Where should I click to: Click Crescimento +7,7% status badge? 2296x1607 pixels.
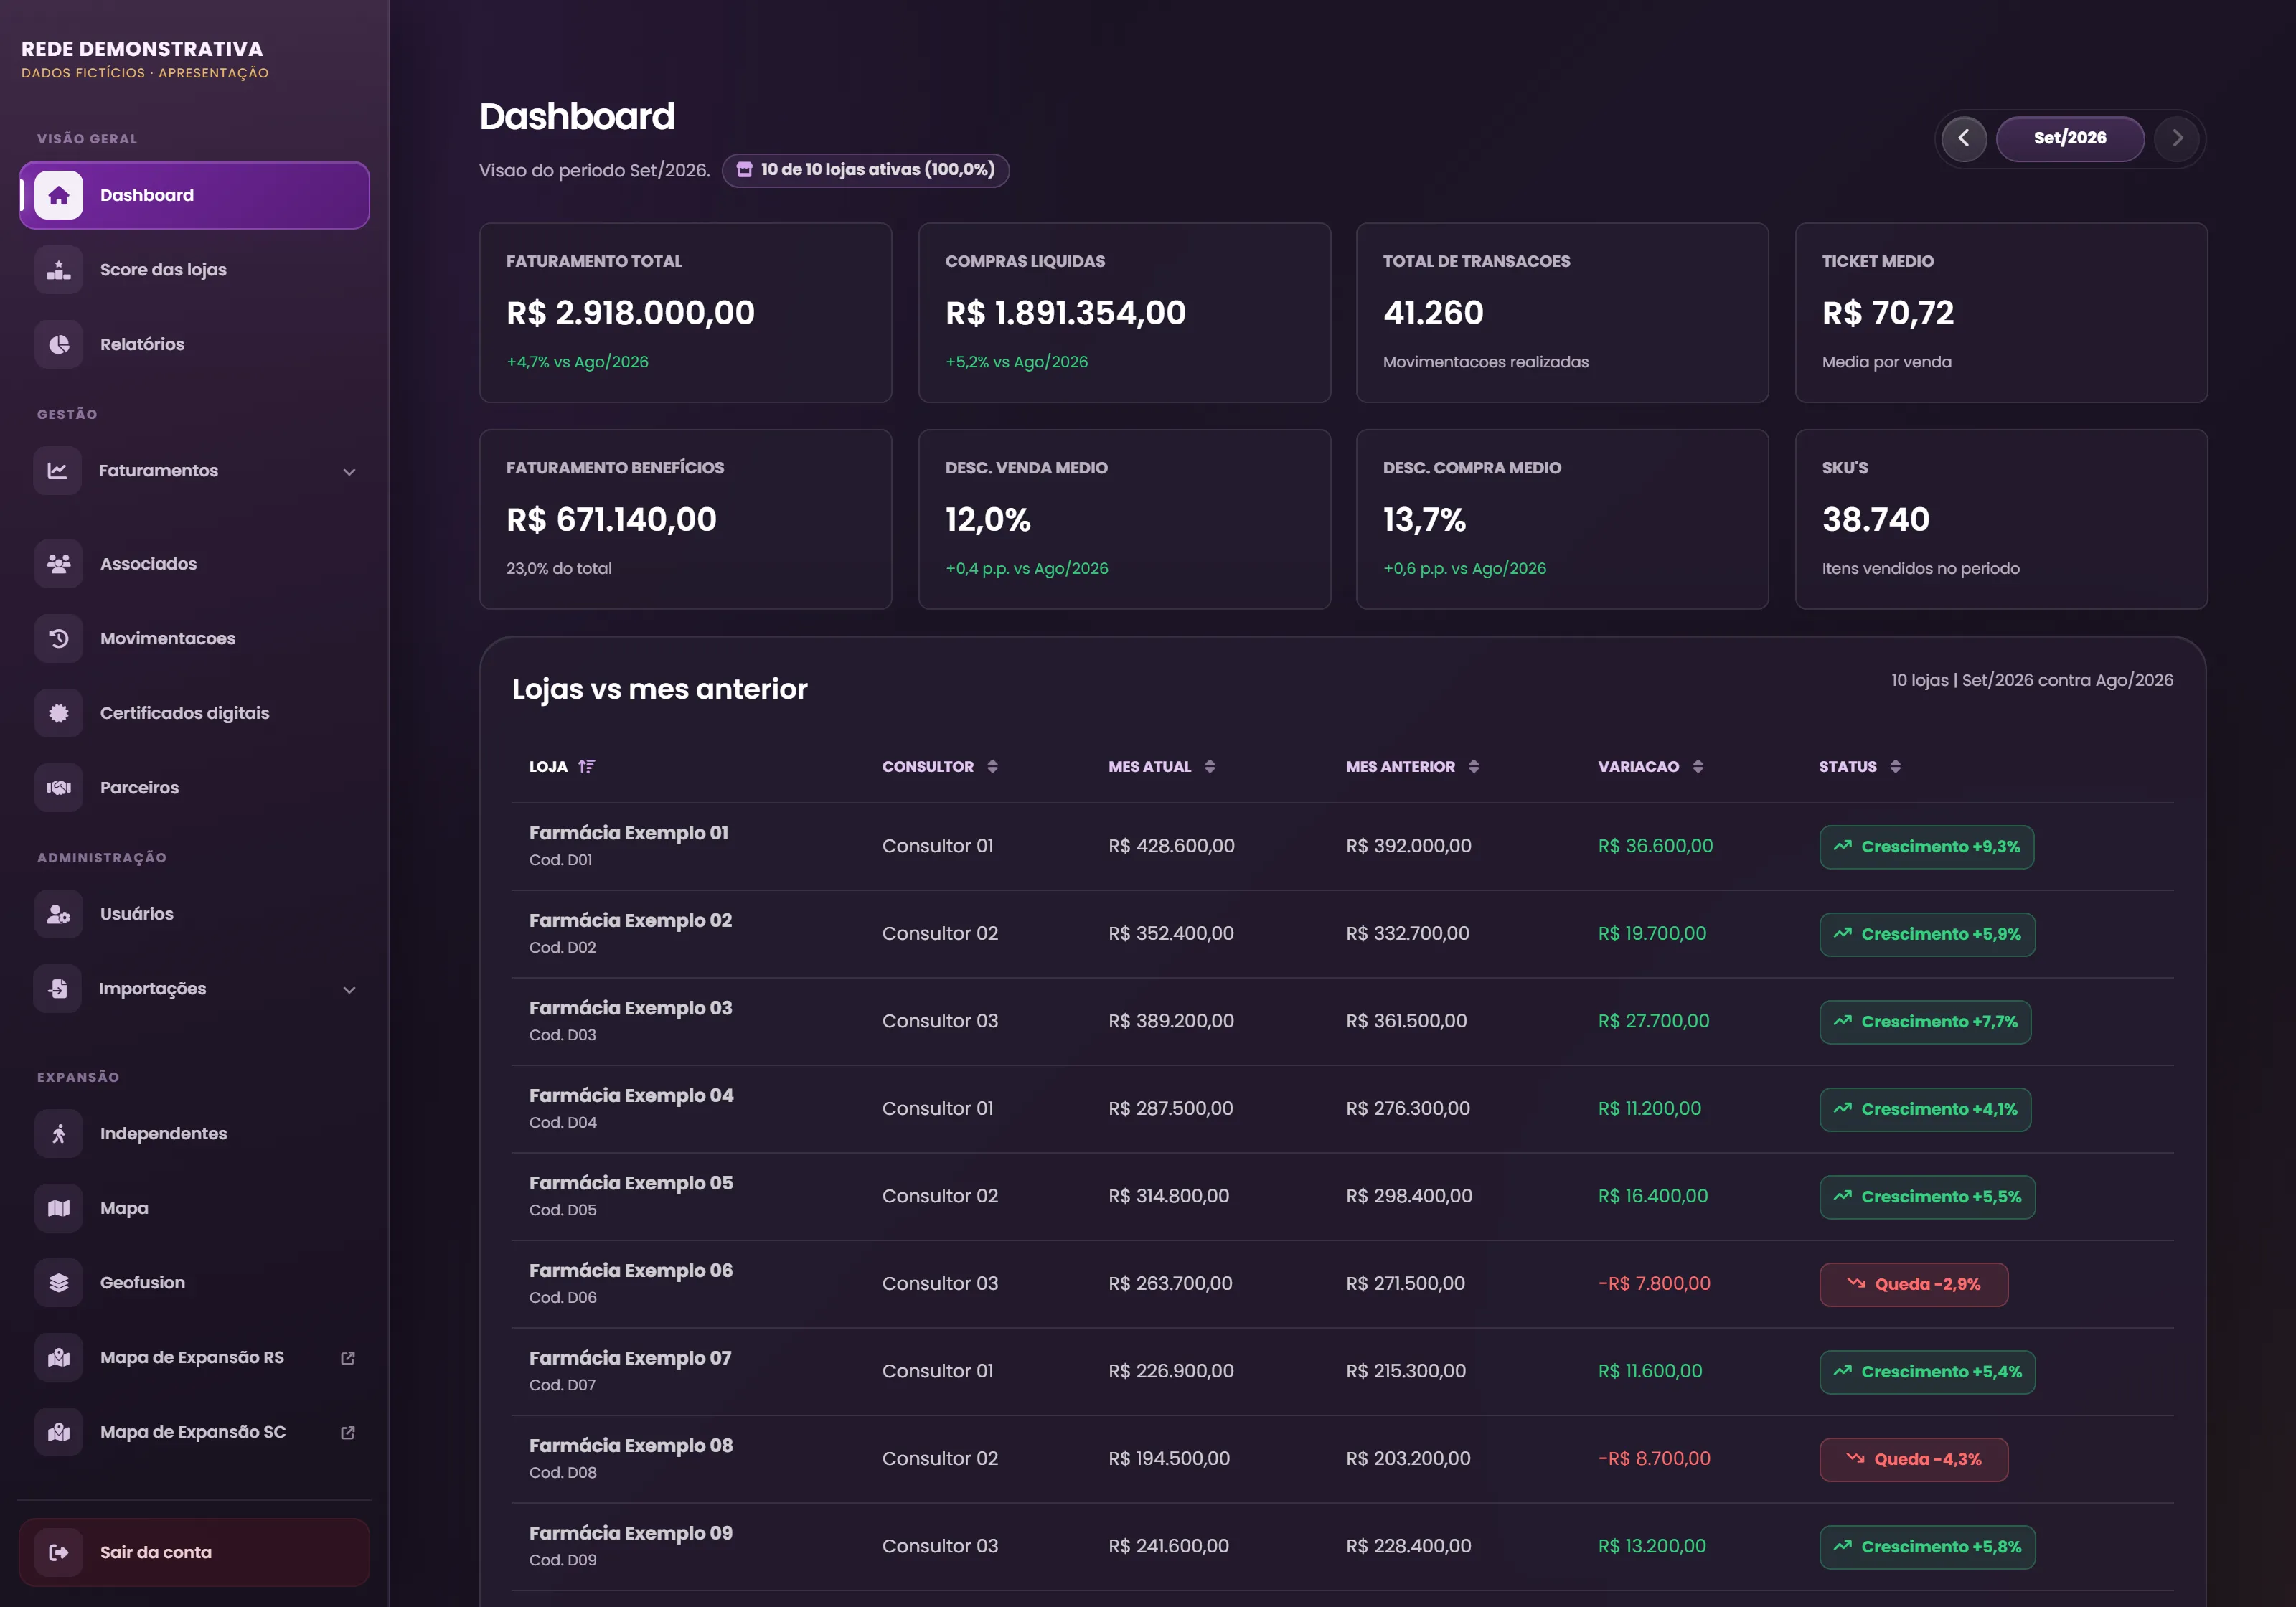(1925, 1022)
